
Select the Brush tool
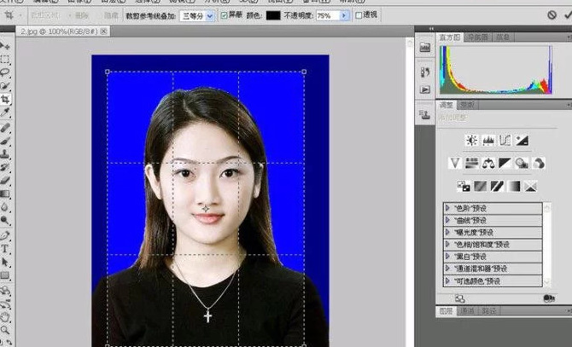pos(5,141)
